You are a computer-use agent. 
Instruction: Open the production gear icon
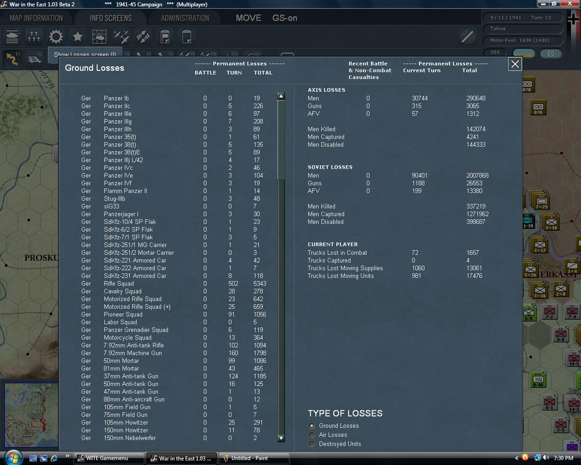pyautogui.click(x=56, y=36)
